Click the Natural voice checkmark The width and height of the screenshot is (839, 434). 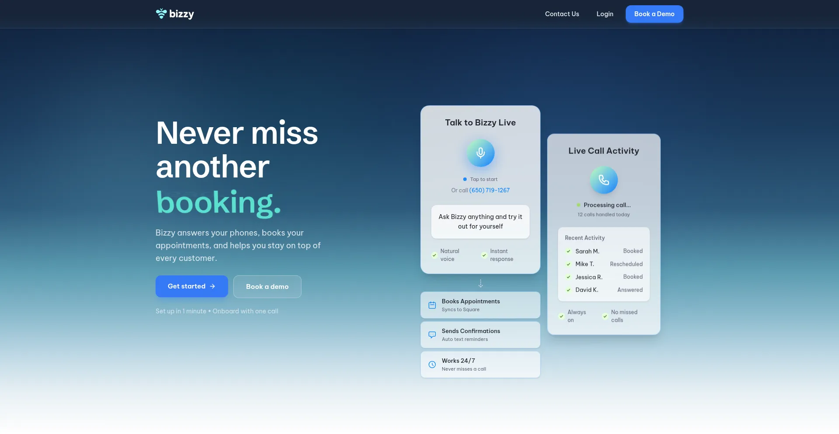coord(434,255)
